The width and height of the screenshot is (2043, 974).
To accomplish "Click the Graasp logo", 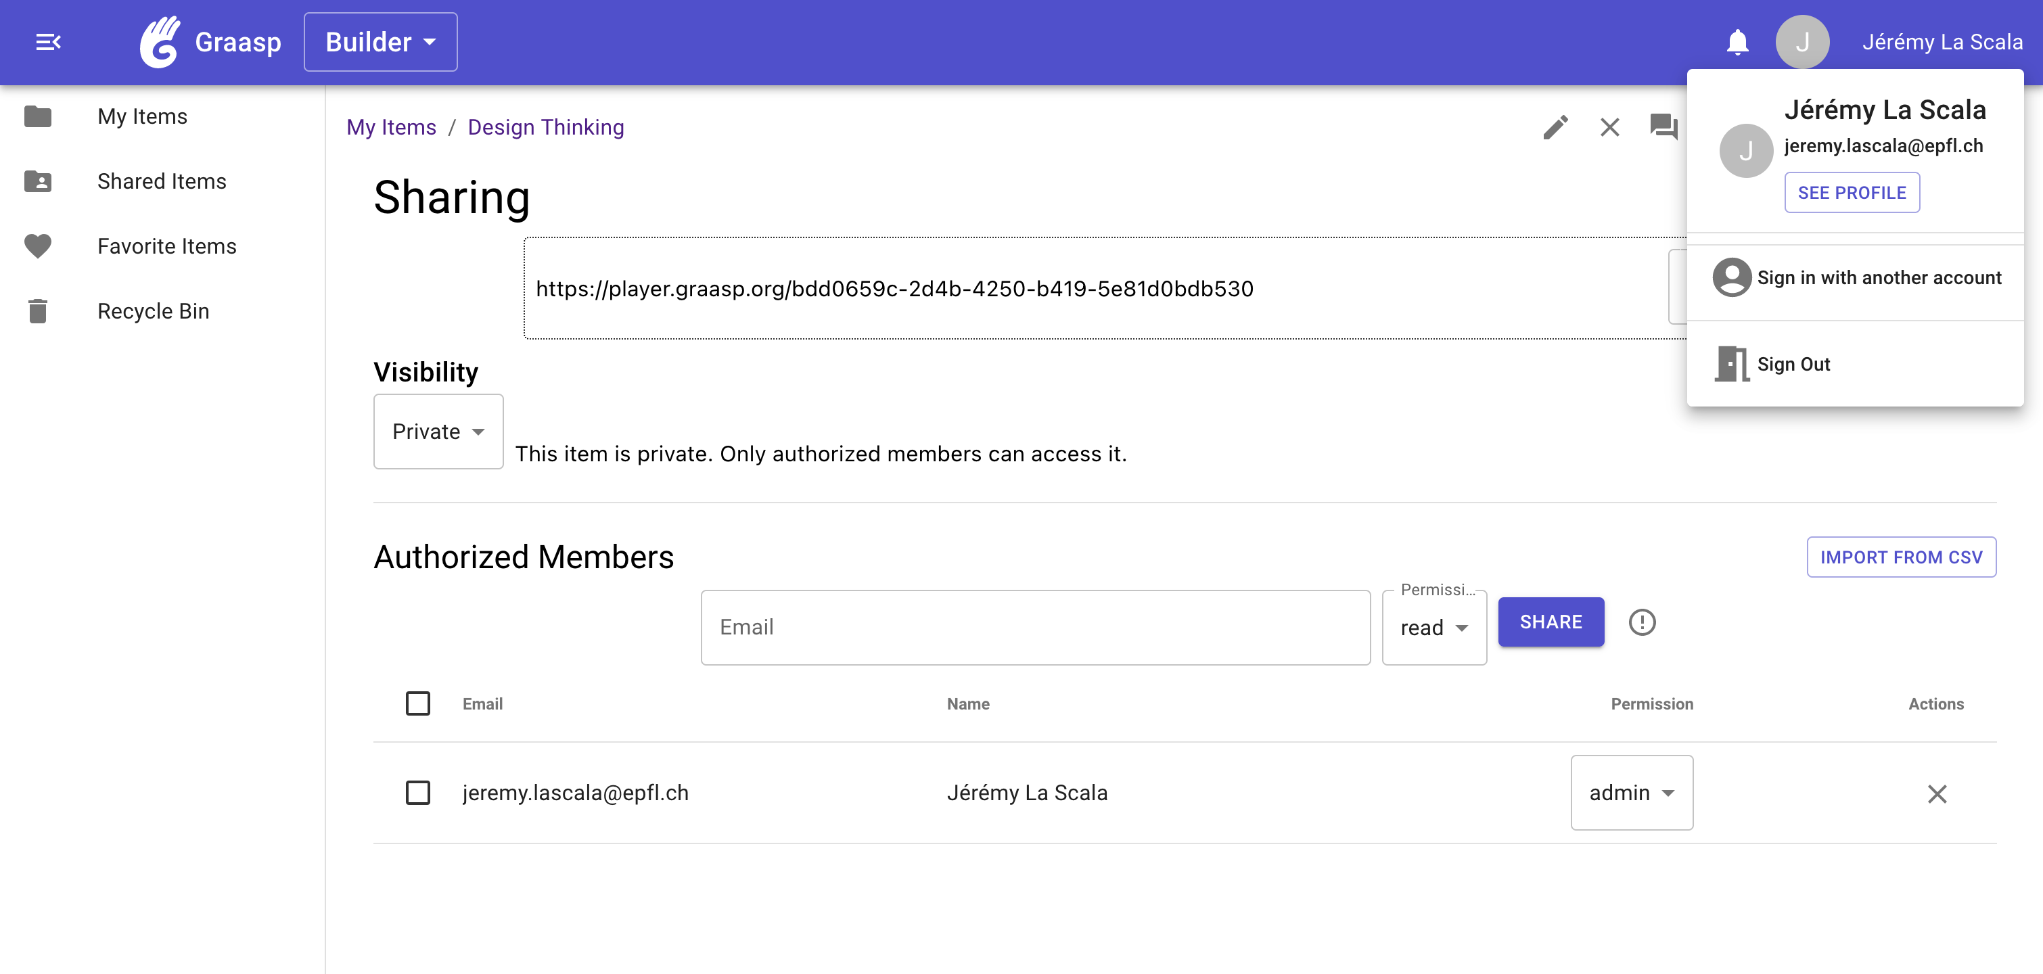I will (161, 41).
